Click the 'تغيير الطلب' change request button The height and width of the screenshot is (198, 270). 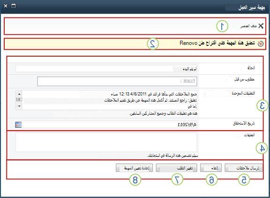point(177,168)
